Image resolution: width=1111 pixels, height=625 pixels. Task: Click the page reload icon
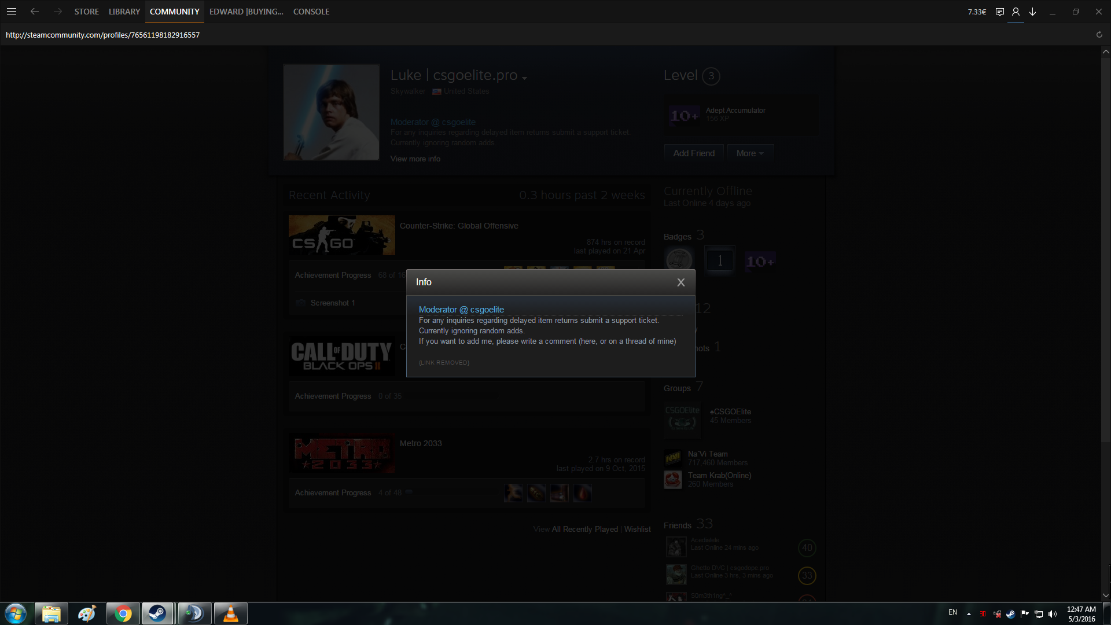tap(1099, 35)
